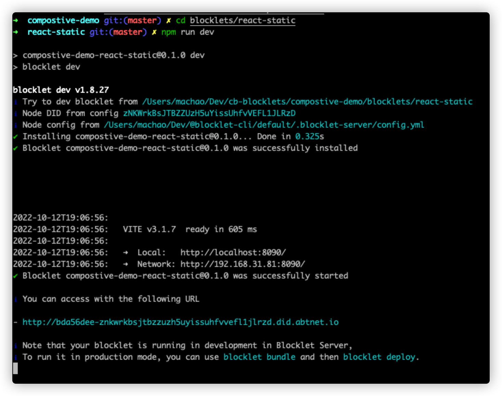This screenshot has height=396, width=502.
Task: Click the green prompt arrow before 'compostive-demo'
Action: (15, 20)
